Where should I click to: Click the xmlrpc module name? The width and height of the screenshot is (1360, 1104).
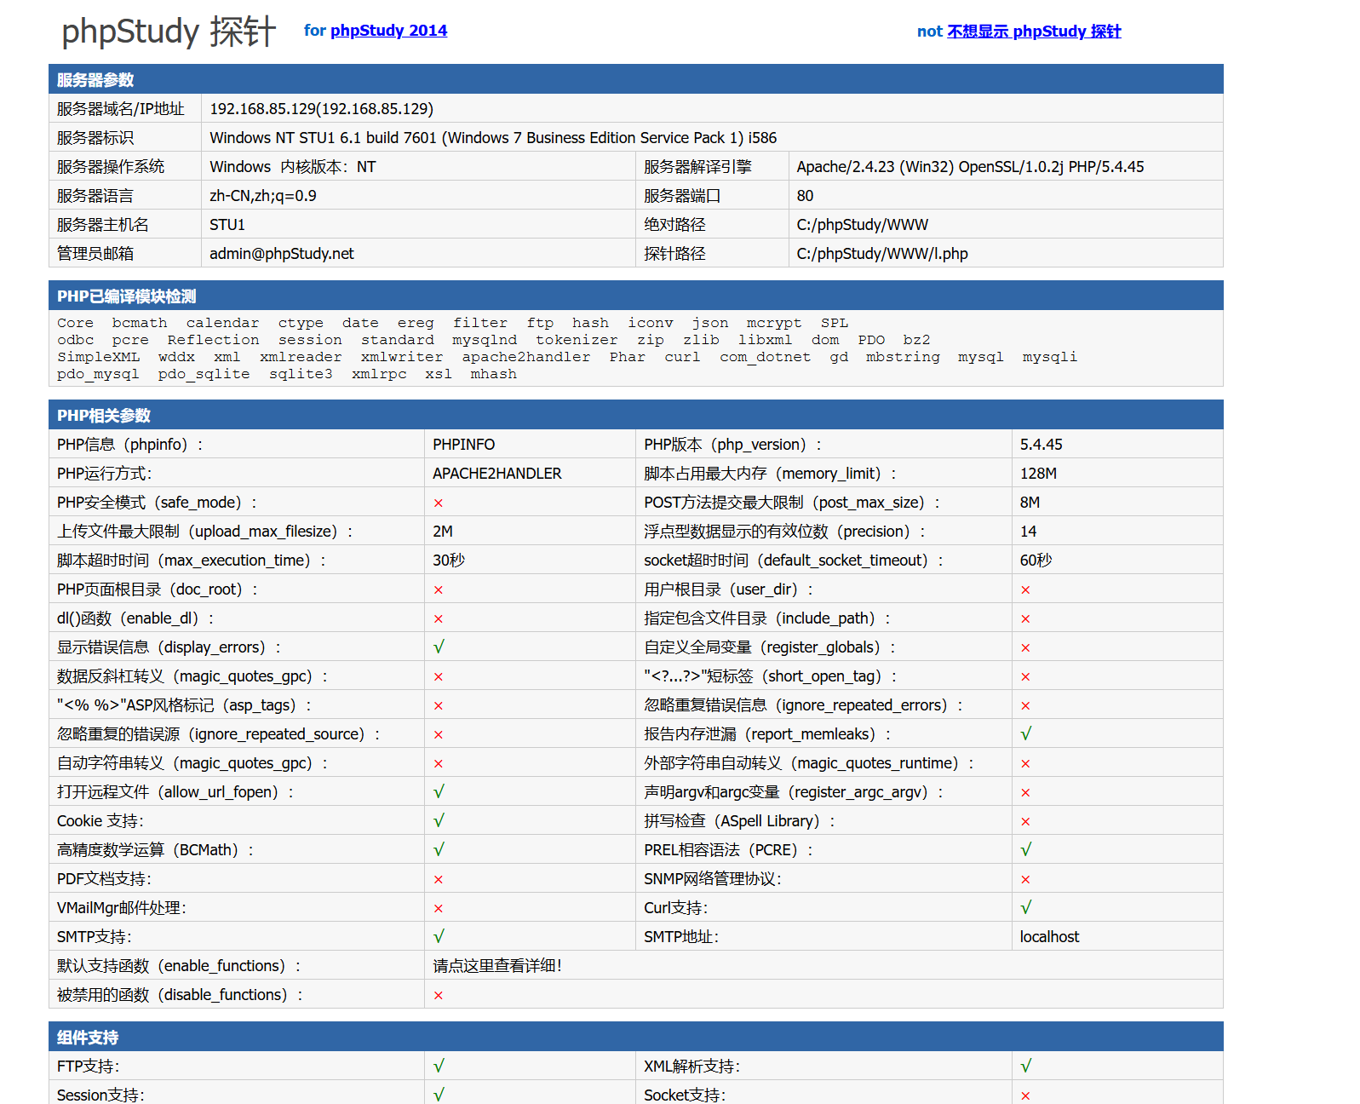point(379,374)
